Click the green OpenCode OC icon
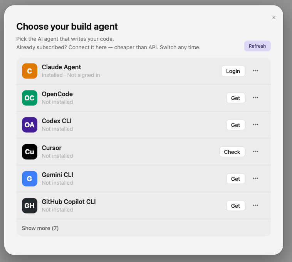The height and width of the screenshot is (262, 292). tap(30, 98)
